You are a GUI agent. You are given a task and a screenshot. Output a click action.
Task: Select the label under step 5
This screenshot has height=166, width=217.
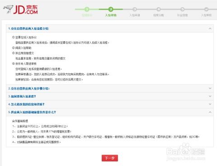pos(182,15)
